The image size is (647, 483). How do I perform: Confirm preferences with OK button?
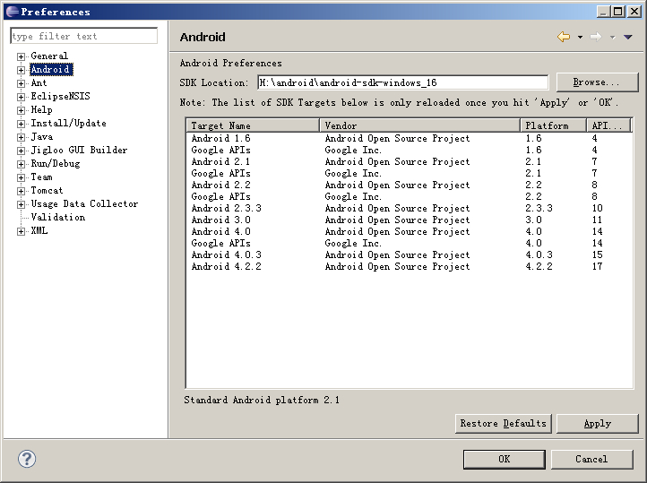point(504,459)
